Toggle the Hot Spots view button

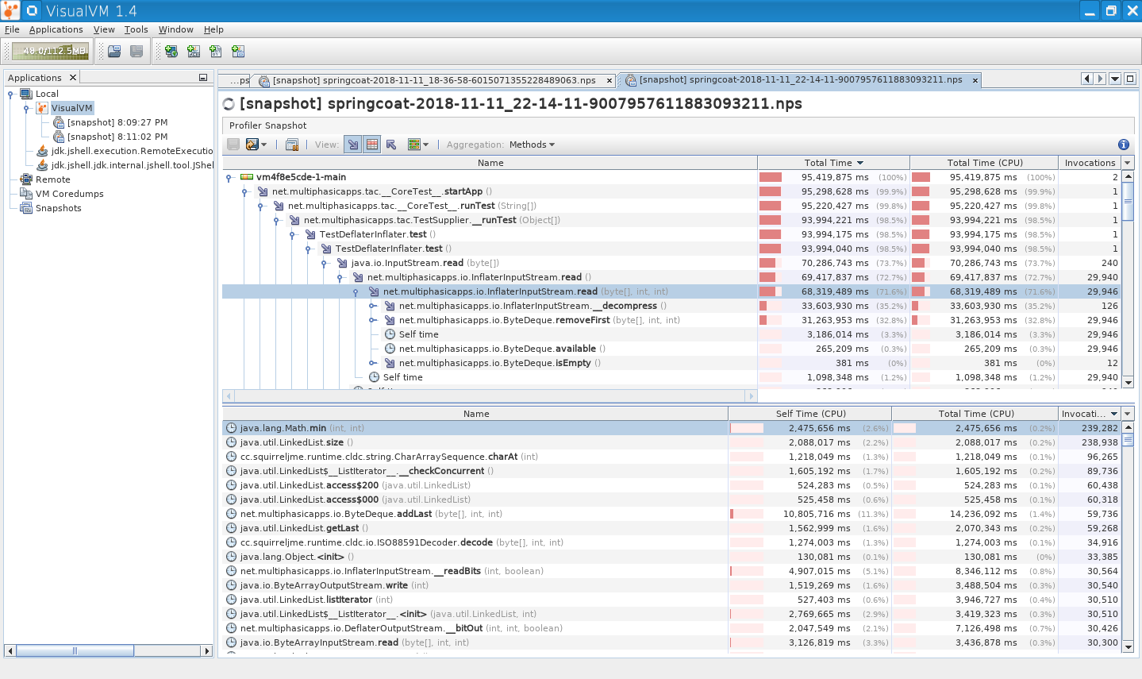pyautogui.click(x=372, y=145)
